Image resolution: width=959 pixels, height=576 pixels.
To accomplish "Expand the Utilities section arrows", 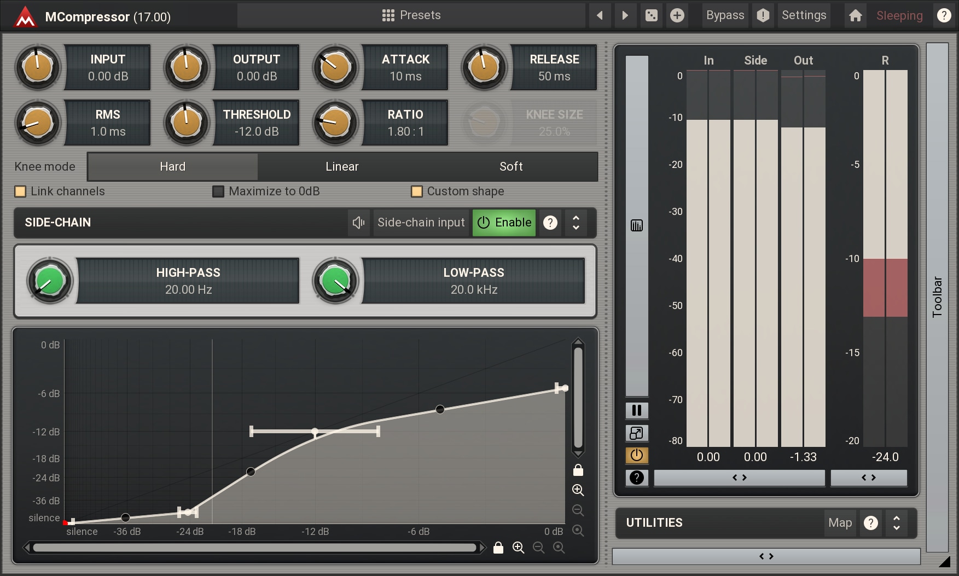I will (x=896, y=523).
